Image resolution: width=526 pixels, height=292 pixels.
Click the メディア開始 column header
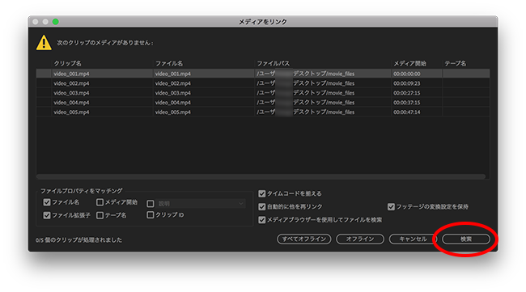pyautogui.click(x=409, y=63)
